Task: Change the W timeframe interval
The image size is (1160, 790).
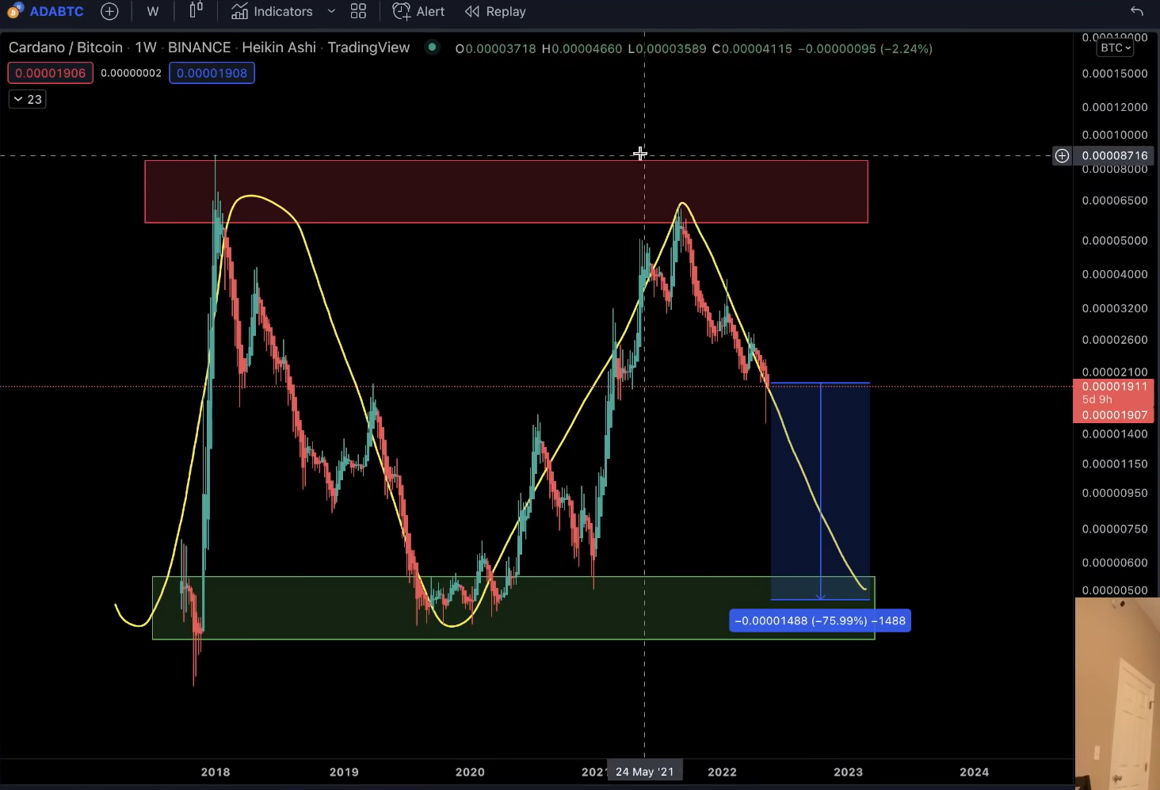Action: coord(153,11)
